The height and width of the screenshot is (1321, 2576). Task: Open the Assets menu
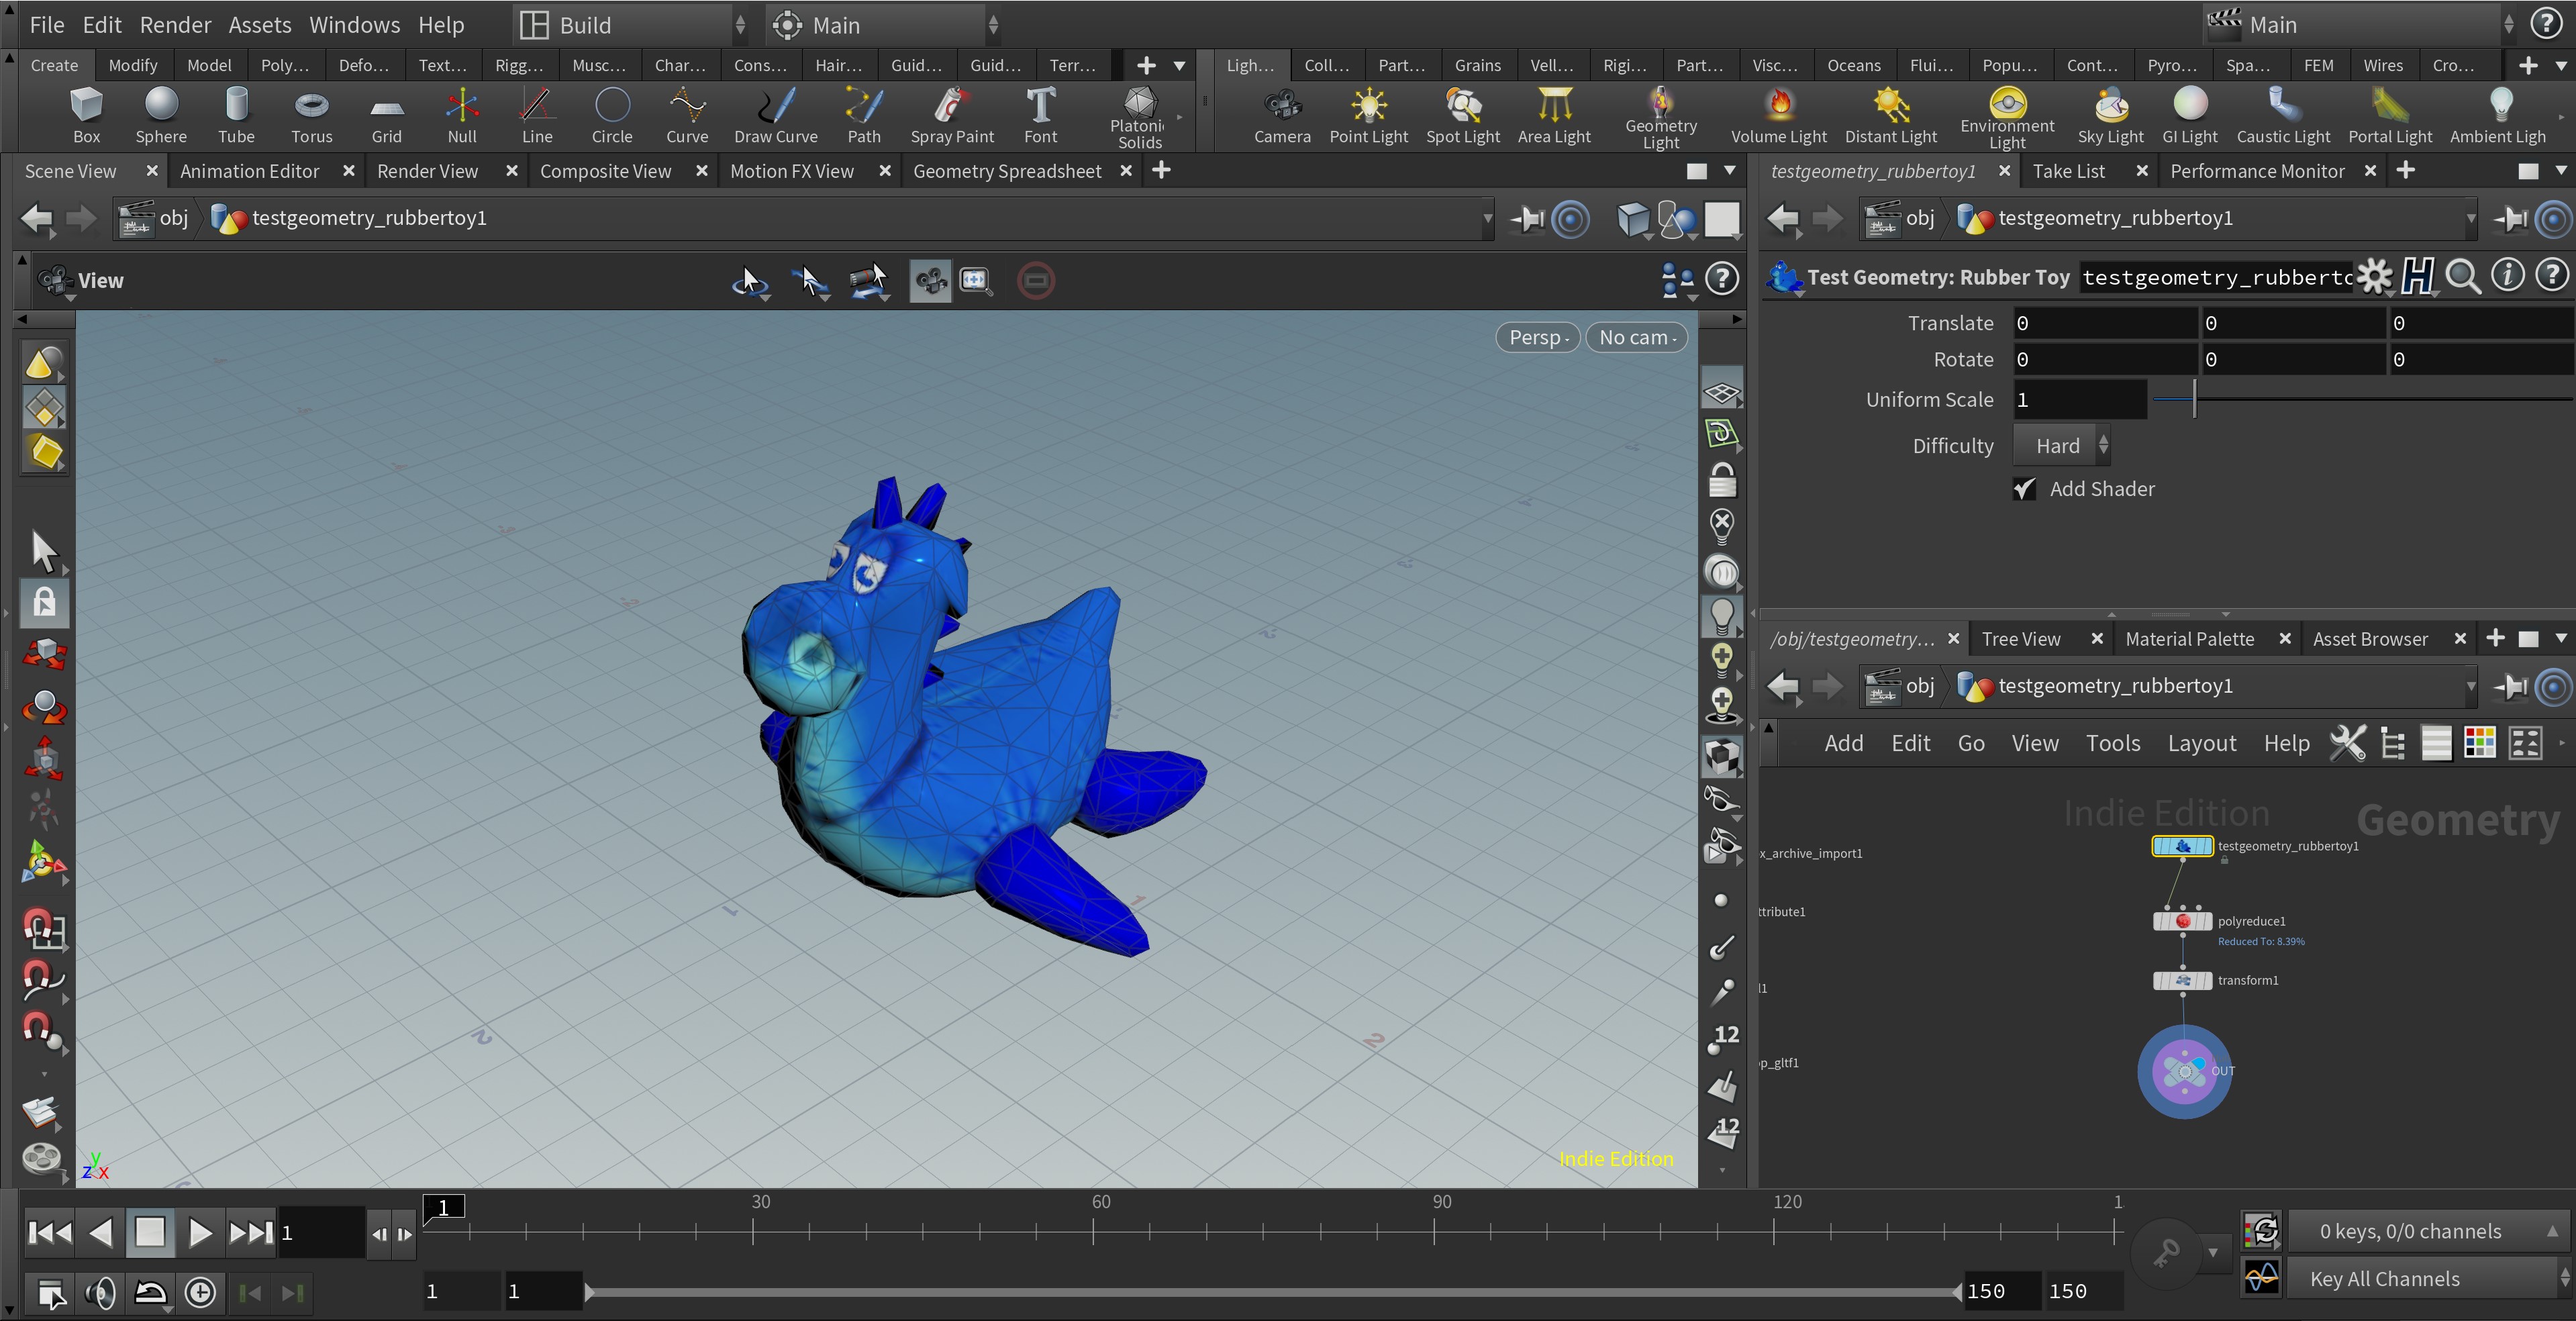coord(259,25)
